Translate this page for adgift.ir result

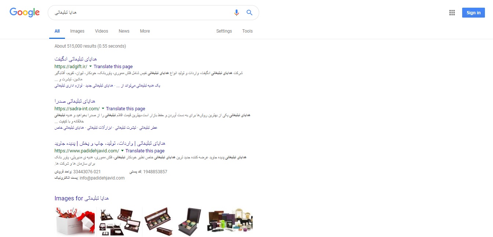[113, 67]
